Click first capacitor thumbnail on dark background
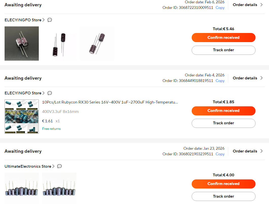269x204 pixels. pos(22,43)
